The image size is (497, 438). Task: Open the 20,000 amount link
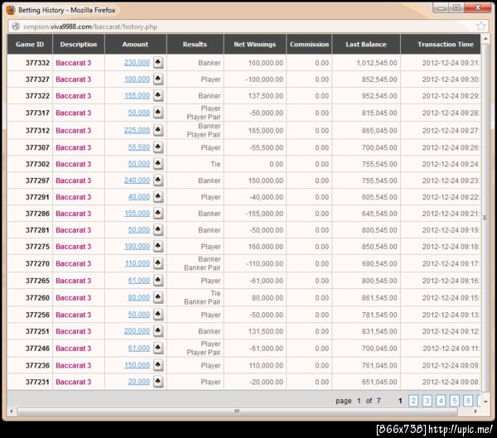[x=139, y=382]
